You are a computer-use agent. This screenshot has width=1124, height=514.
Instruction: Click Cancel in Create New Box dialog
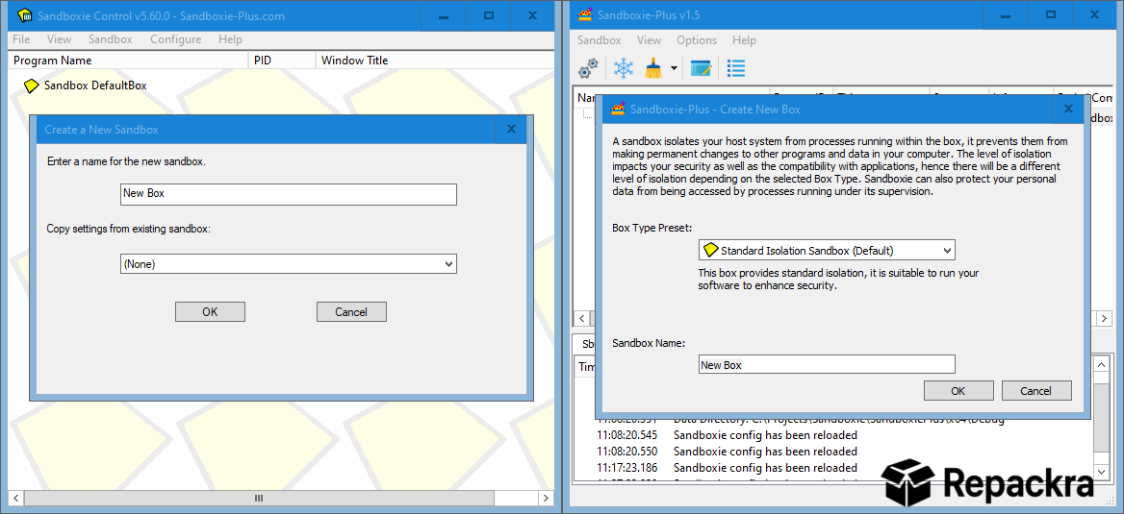pos(1036,391)
